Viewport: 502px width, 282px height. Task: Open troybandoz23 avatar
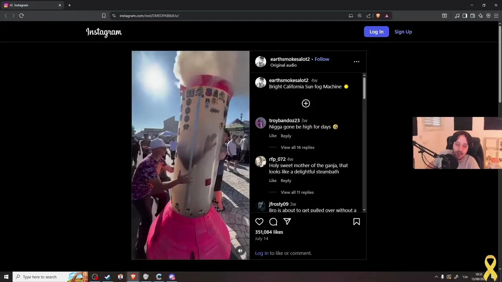[261, 123]
